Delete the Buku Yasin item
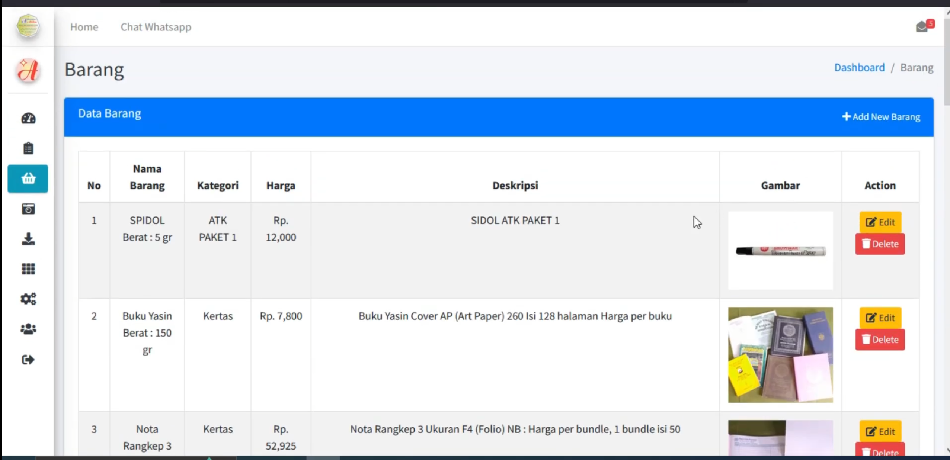The height and width of the screenshot is (460, 950). click(x=880, y=339)
